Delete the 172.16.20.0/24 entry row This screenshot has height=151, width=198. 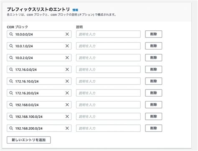tap(154, 93)
